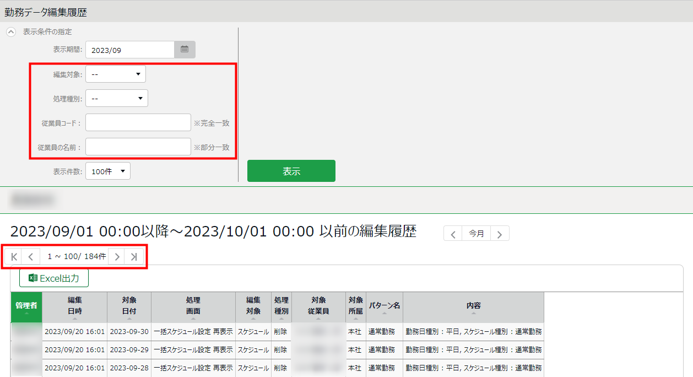Click the 勤務データ編集履歴 page title
The height and width of the screenshot is (377, 693).
pyautogui.click(x=46, y=12)
